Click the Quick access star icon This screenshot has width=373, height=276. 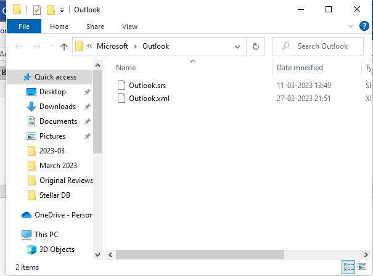click(27, 77)
